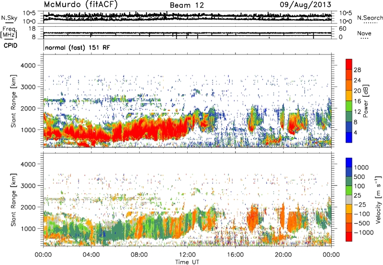Click the velocity plot 'Slant Range [km]' label
This screenshot has height=265, width=383.
(13, 199)
